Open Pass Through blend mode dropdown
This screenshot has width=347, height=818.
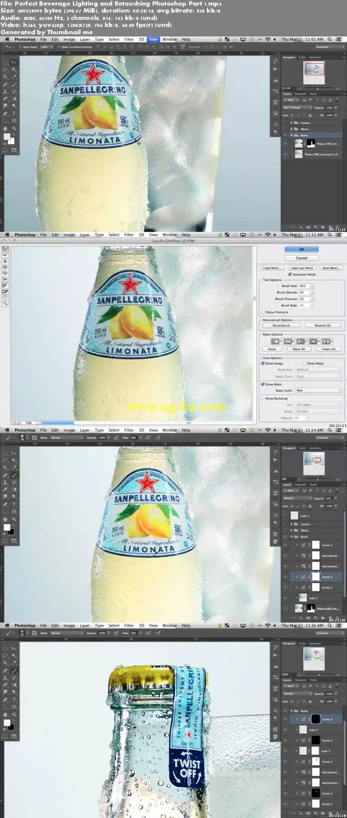click(298, 107)
